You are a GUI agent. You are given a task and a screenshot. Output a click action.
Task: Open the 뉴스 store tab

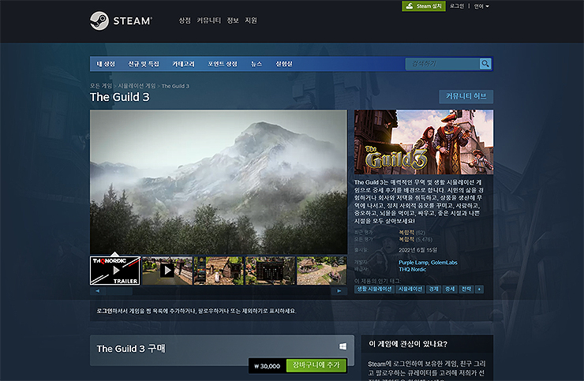[x=256, y=64]
